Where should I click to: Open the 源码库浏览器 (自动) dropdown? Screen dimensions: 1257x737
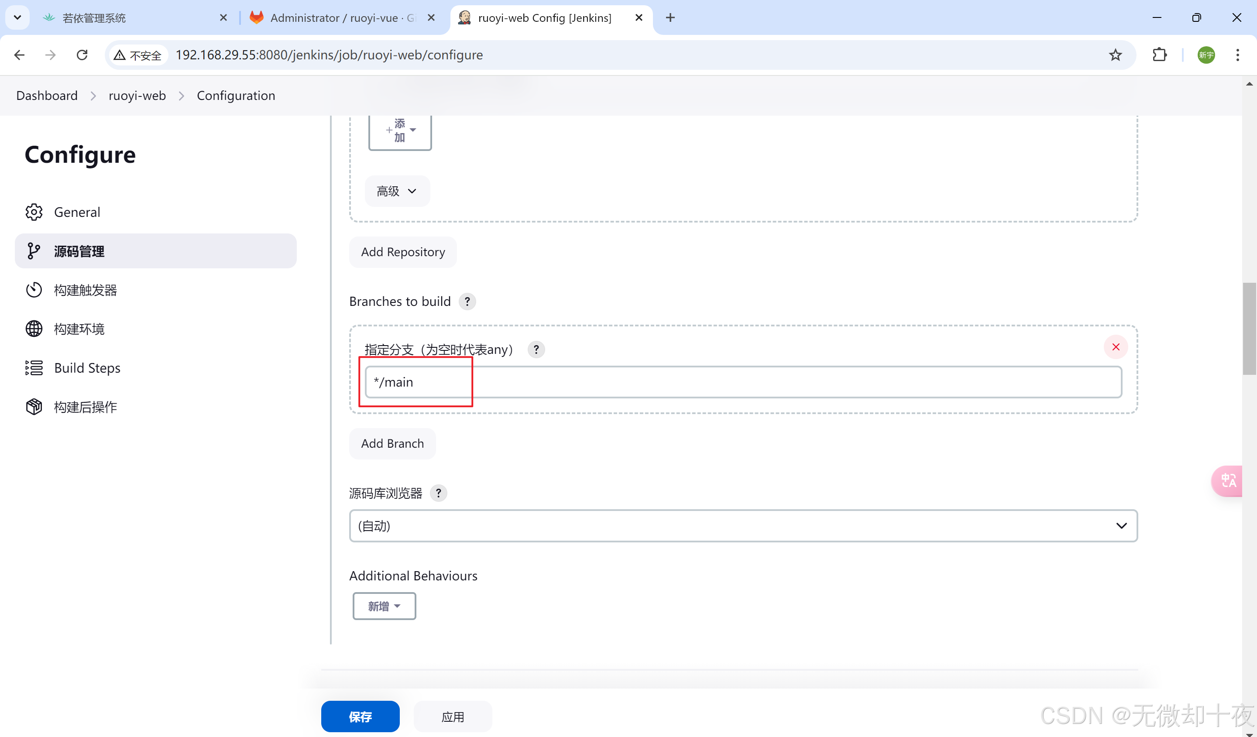[743, 525]
